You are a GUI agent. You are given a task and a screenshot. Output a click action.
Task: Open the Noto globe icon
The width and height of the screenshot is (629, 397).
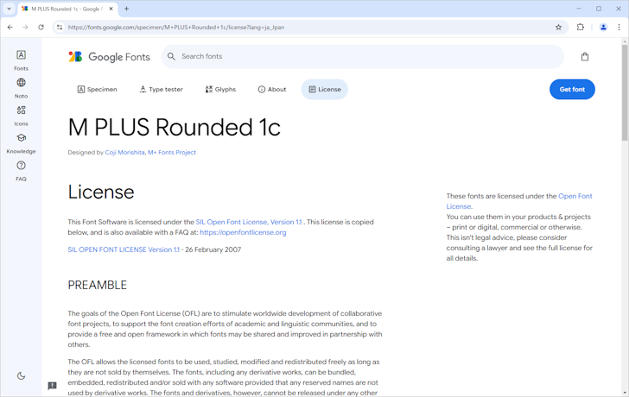click(x=21, y=87)
